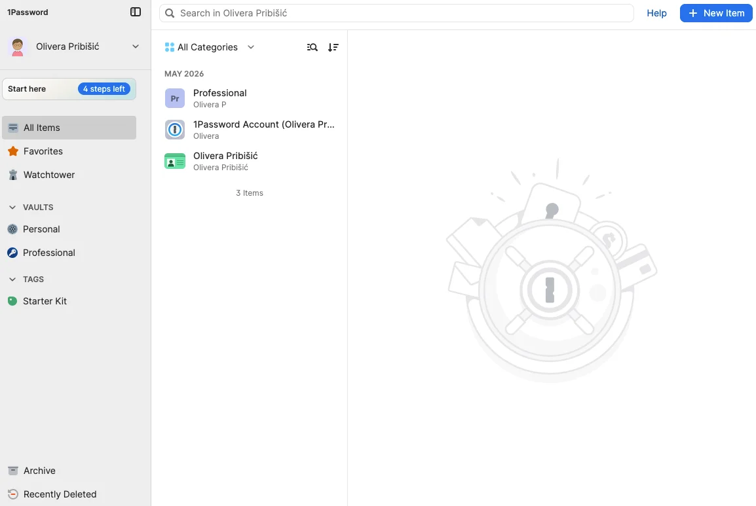Collapse the TAGS section
This screenshot has width=756, height=506.
[x=12, y=280]
